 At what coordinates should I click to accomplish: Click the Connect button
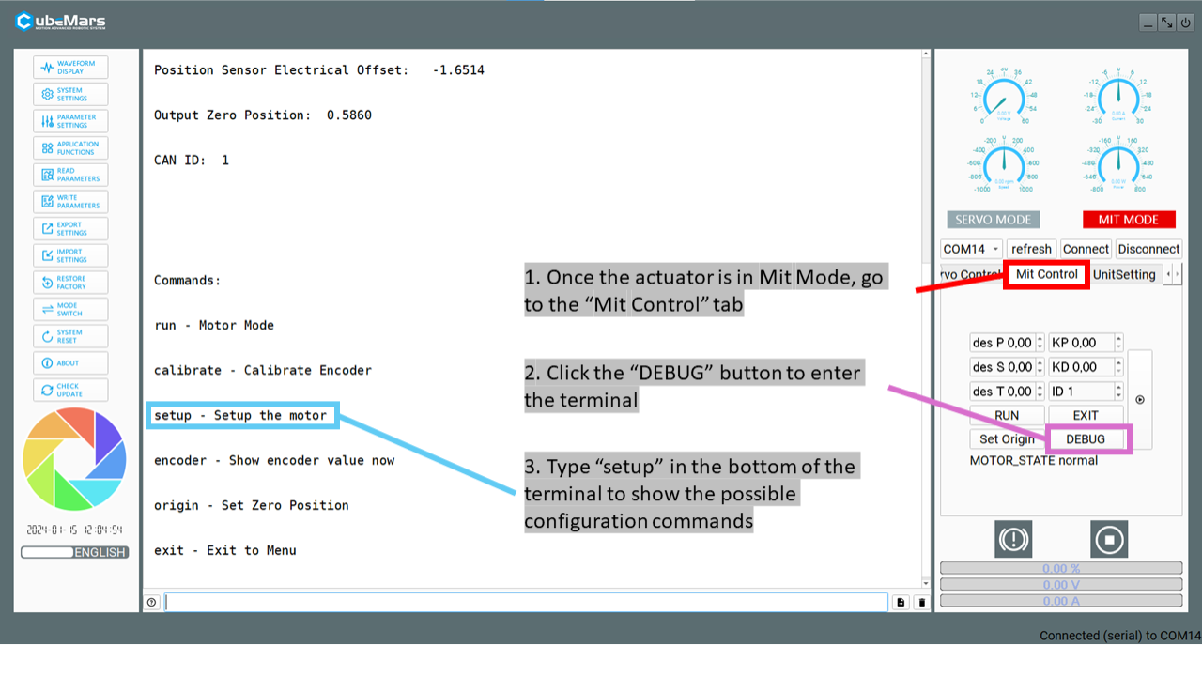point(1086,249)
